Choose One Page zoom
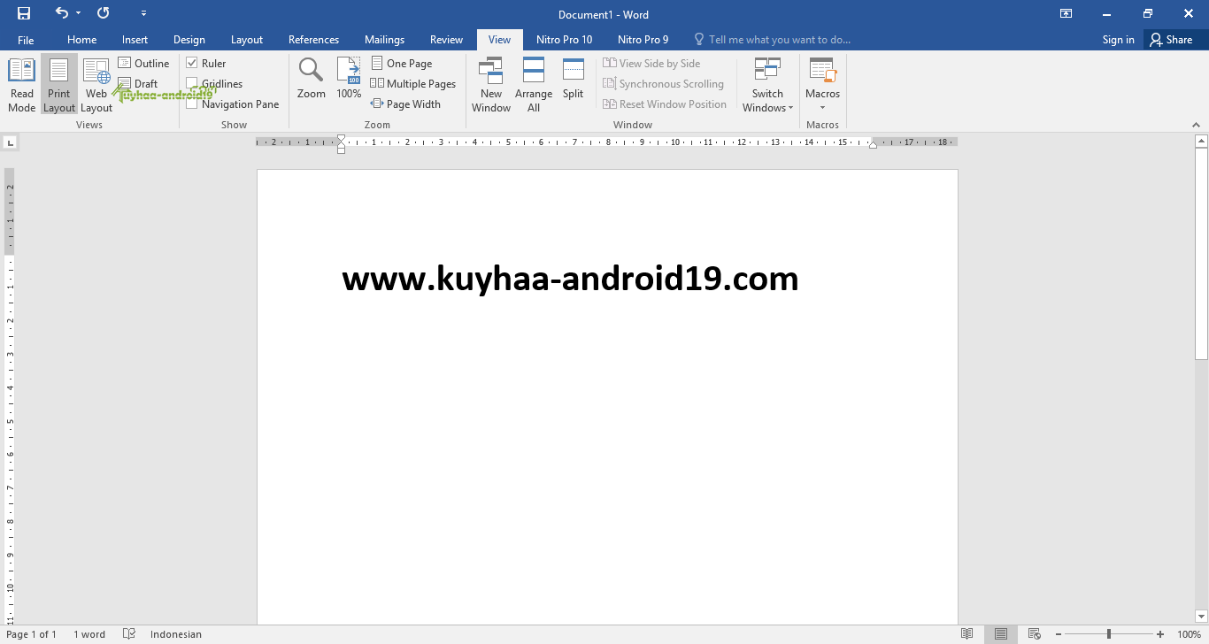The height and width of the screenshot is (644, 1209). [x=402, y=64]
